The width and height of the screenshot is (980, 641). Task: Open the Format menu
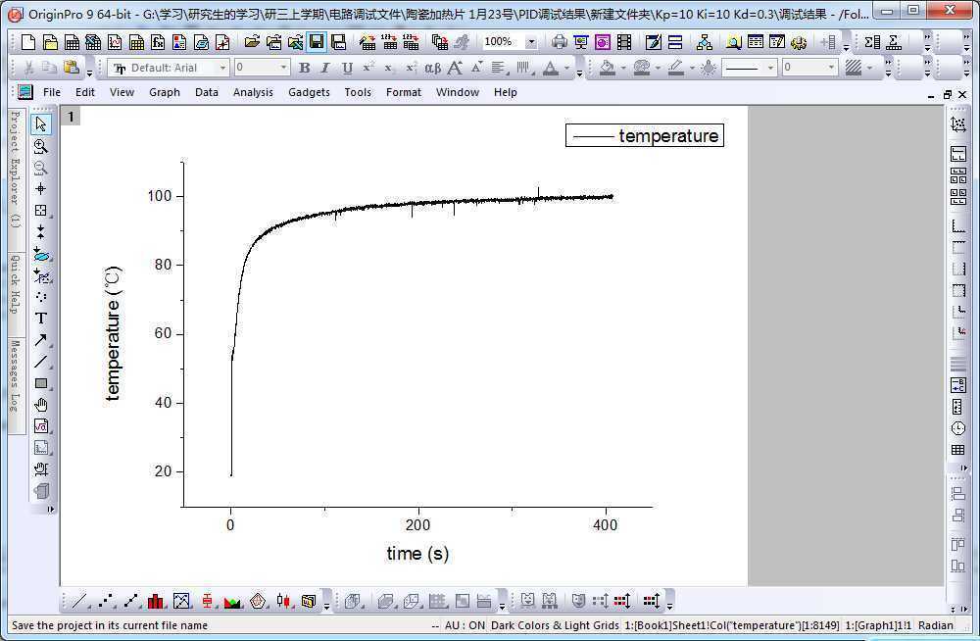403,92
